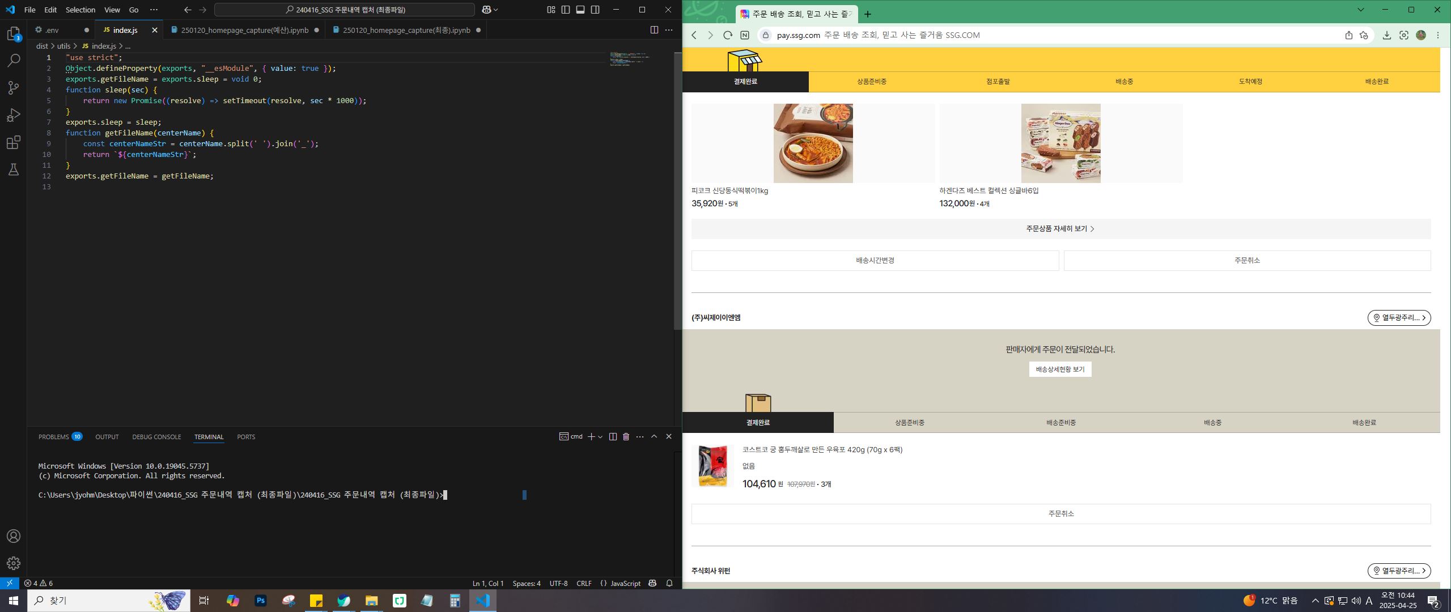Close the terminal panel
The width and height of the screenshot is (1451, 612).
click(669, 436)
